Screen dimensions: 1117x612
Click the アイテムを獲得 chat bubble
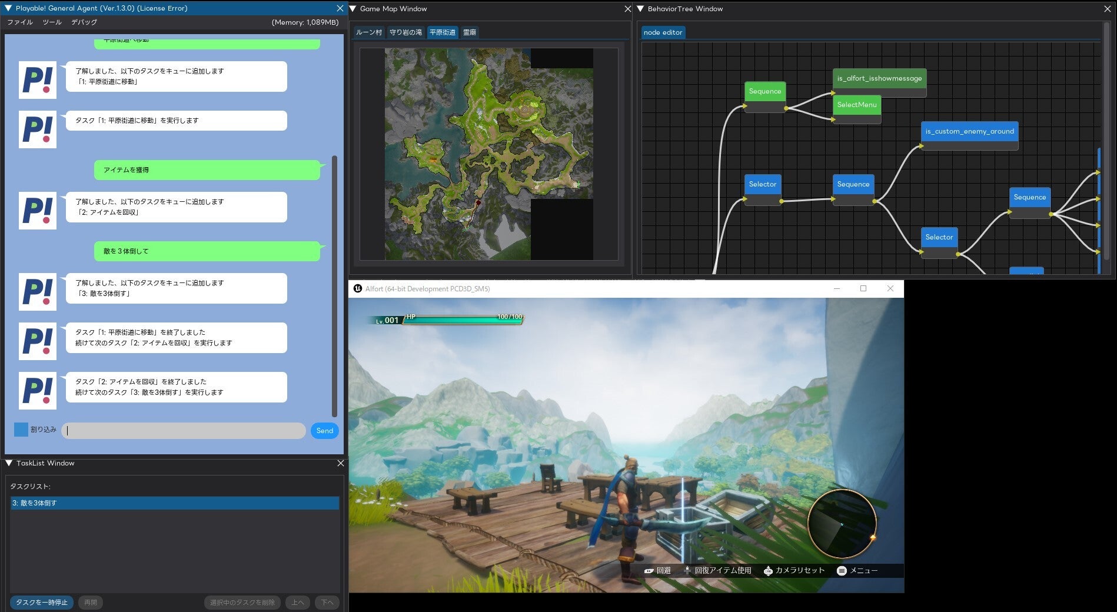pyautogui.click(x=207, y=170)
